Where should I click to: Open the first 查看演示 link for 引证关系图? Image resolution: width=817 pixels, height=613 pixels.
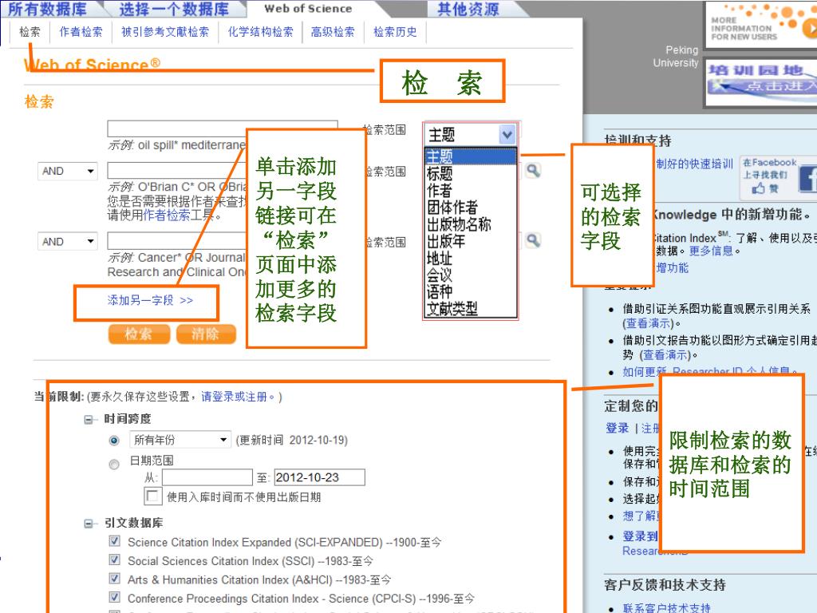pos(648,323)
